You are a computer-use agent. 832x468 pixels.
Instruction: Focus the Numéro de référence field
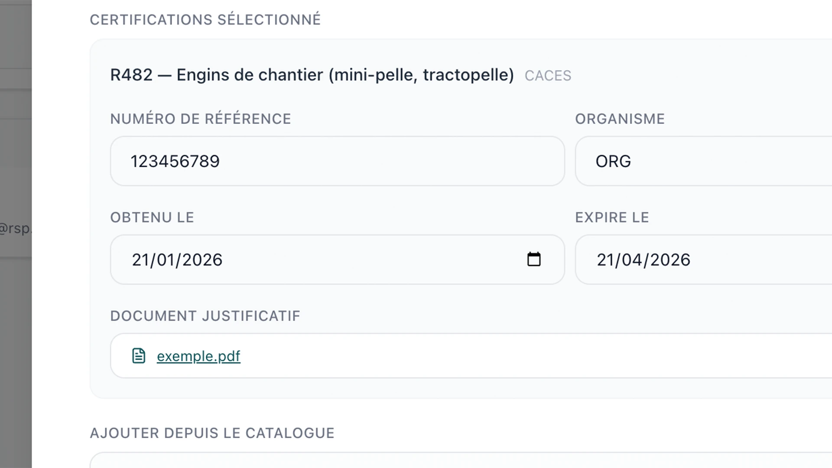[338, 161]
